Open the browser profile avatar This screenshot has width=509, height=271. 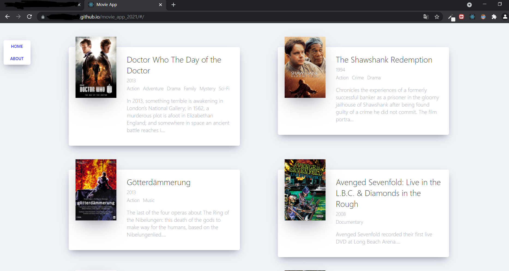[x=505, y=17]
